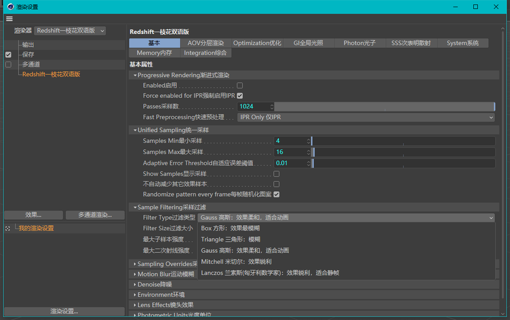Toggle 不自动减少其它效果样本 checkbox
510x320 pixels.
point(277,184)
